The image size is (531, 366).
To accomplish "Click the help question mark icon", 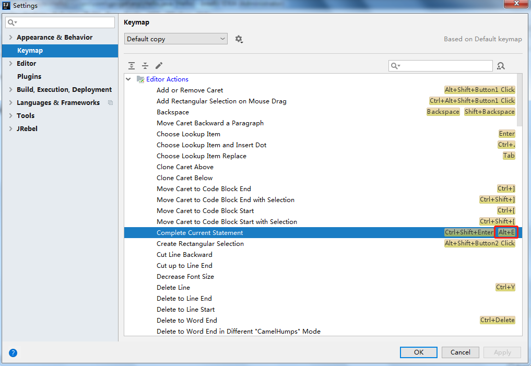I will pyautogui.click(x=13, y=353).
